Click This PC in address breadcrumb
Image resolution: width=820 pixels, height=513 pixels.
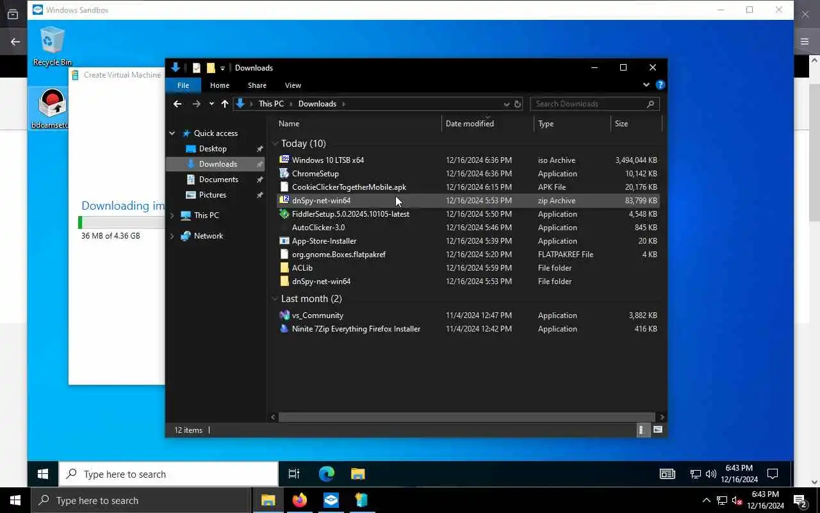pyautogui.click(x=271, y=104)
